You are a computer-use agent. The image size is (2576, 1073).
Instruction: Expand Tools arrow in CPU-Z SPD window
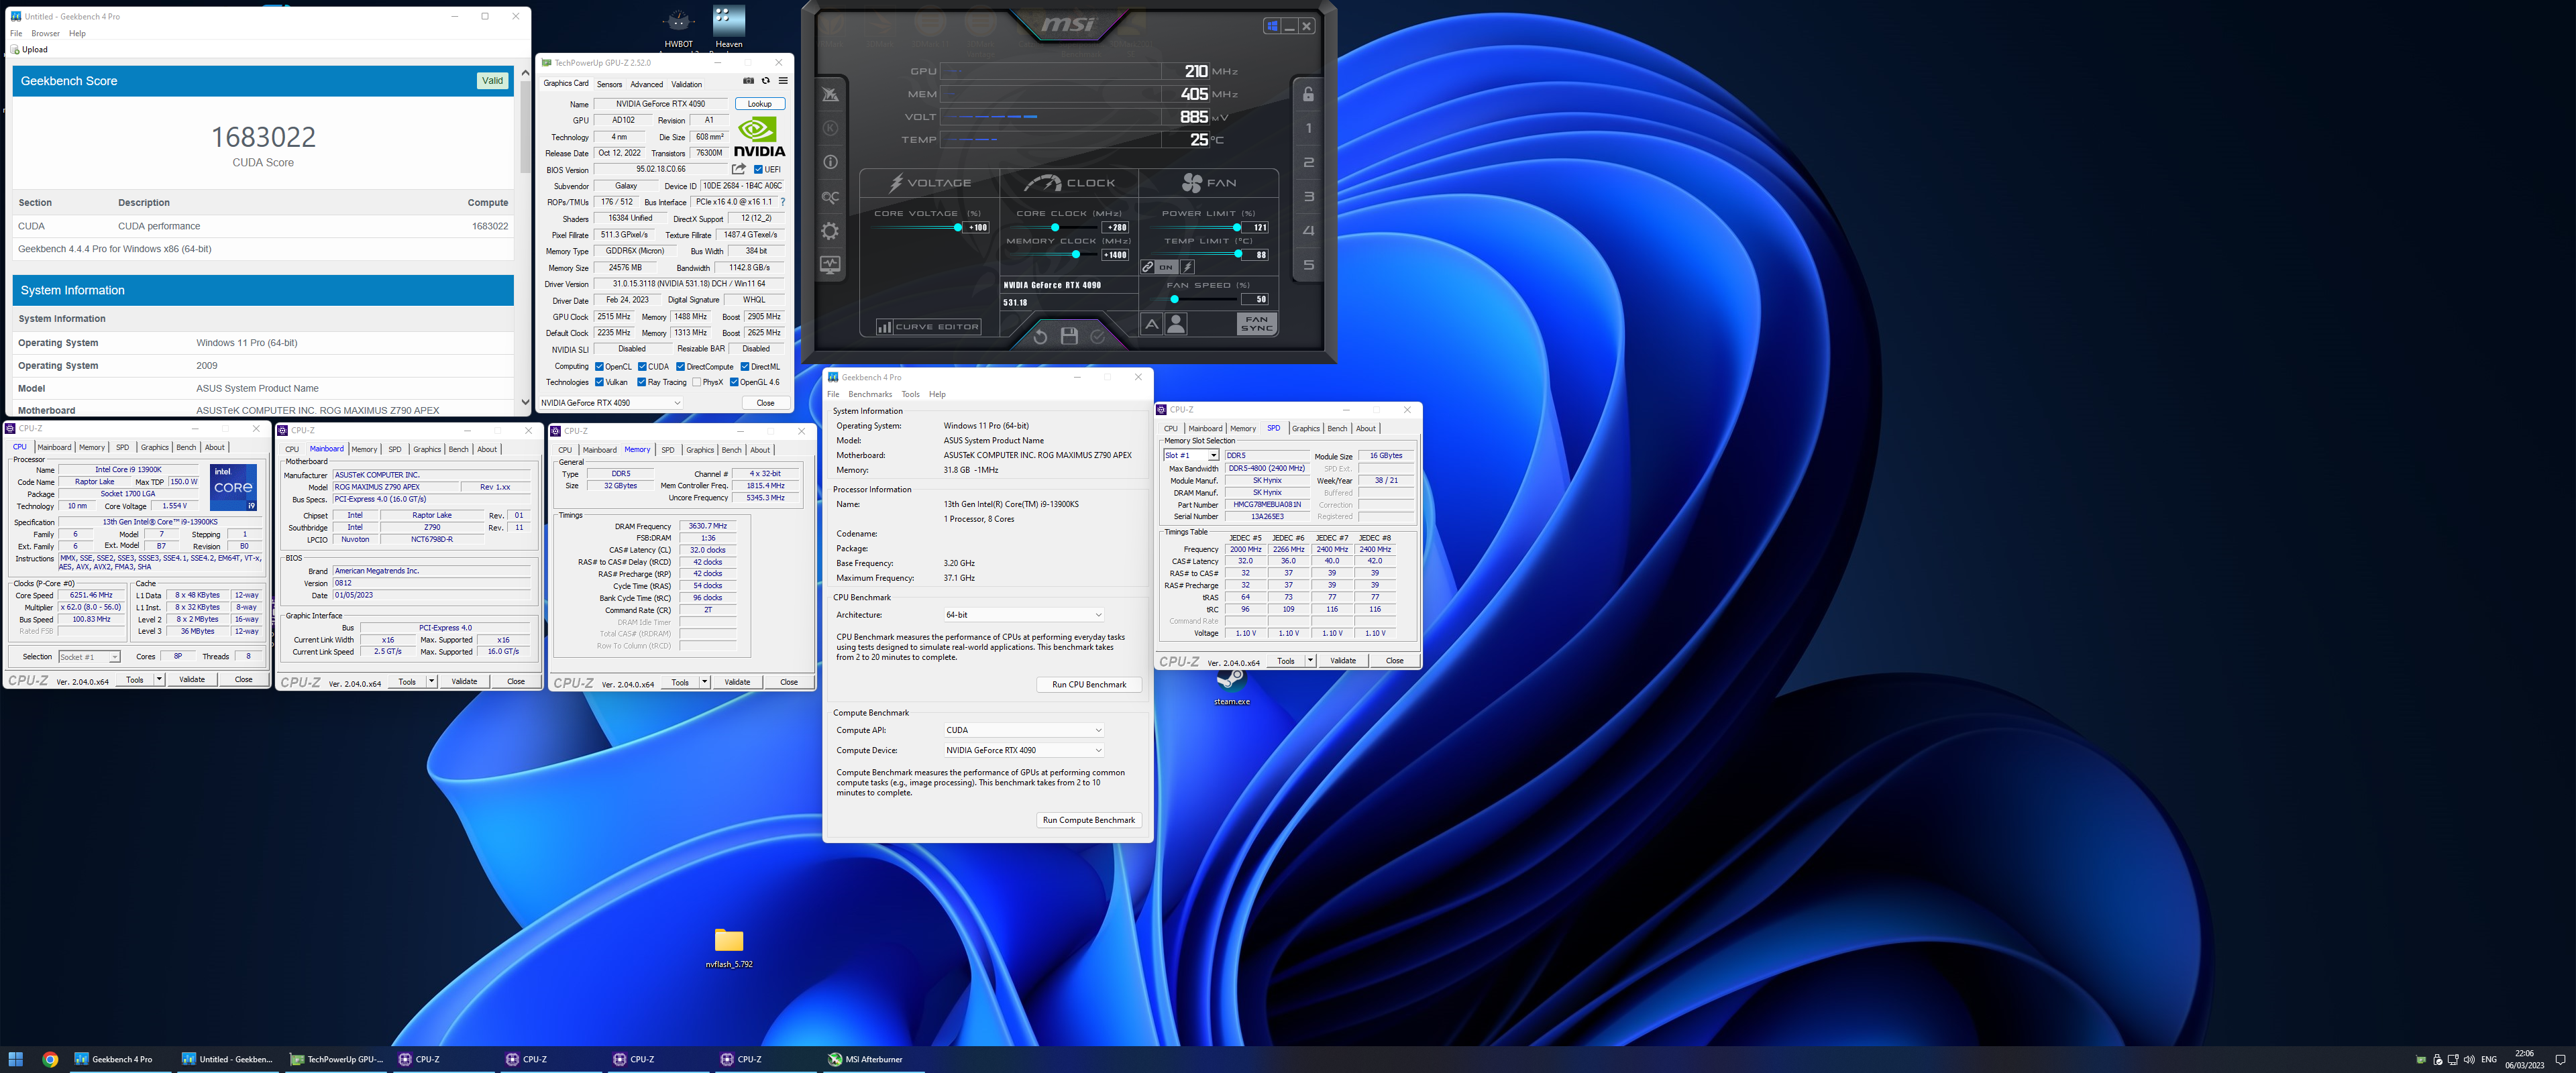point(1310,660)
